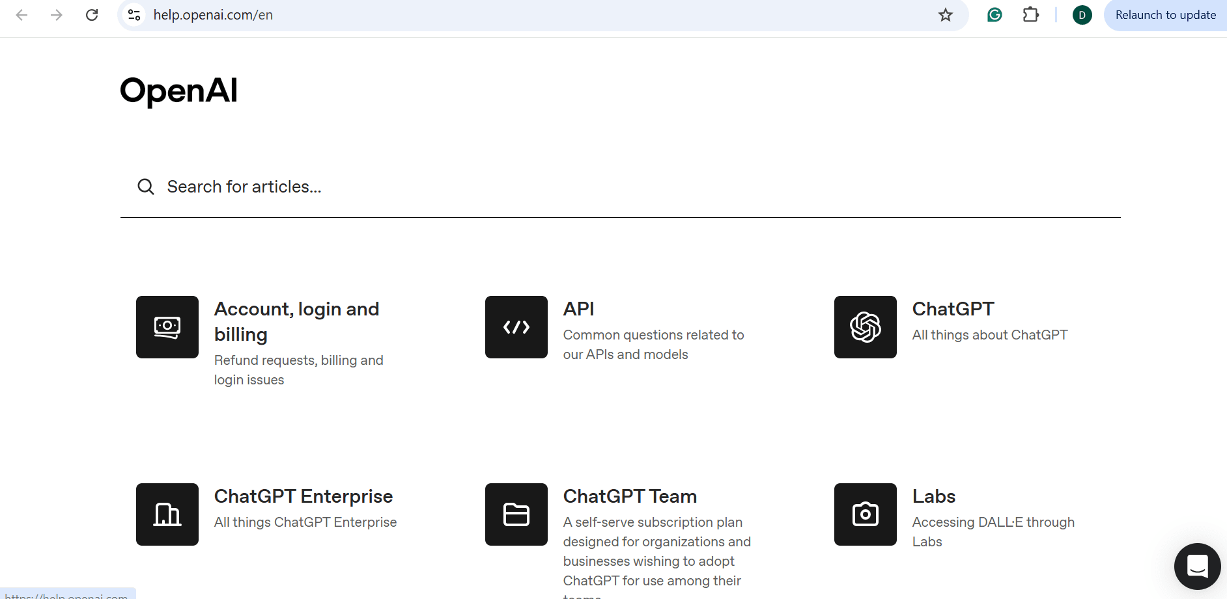This screenshot has height=599, width=1227.
Task: Open the API code brackets icon
Action: pos(516,327)
